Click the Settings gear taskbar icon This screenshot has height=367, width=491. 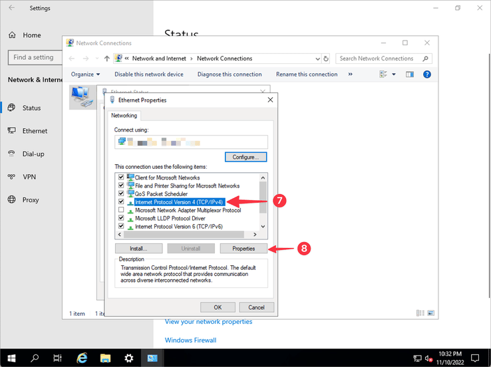click(128, 358)
